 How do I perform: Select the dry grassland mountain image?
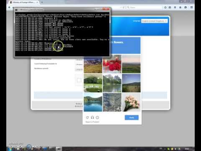(93, 65)
